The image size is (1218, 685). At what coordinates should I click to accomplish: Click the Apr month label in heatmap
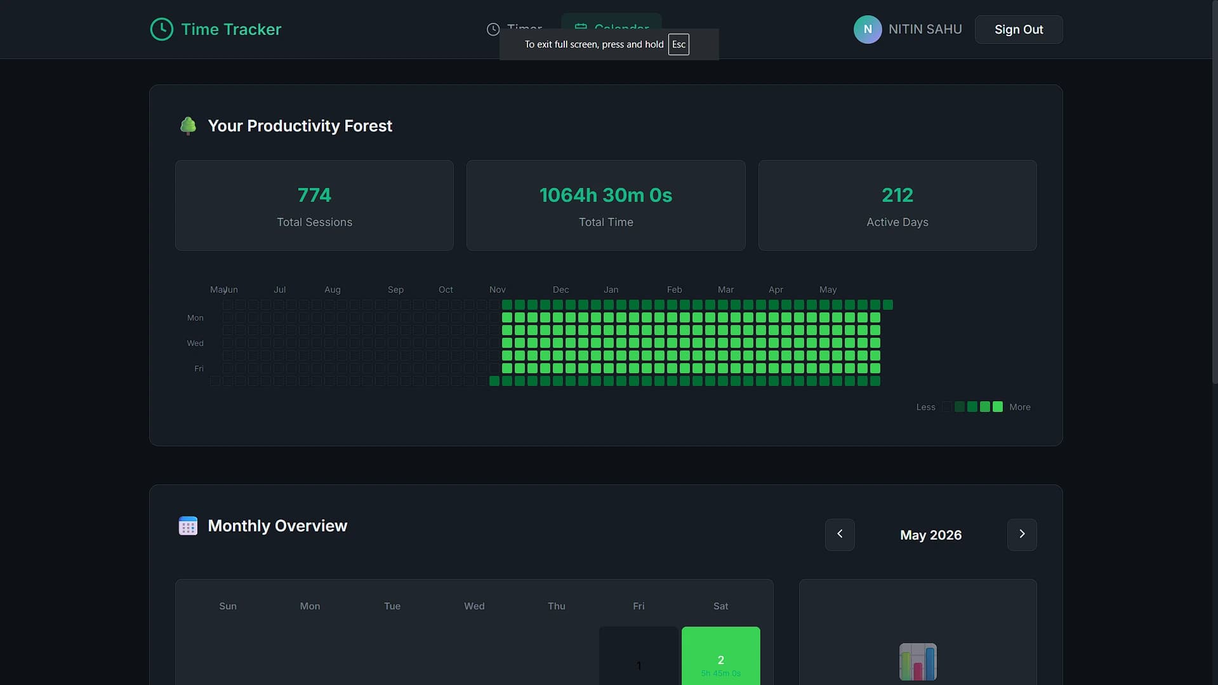[776, 289]
